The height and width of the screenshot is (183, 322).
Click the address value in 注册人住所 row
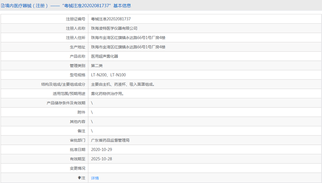(x=128, y=38)
